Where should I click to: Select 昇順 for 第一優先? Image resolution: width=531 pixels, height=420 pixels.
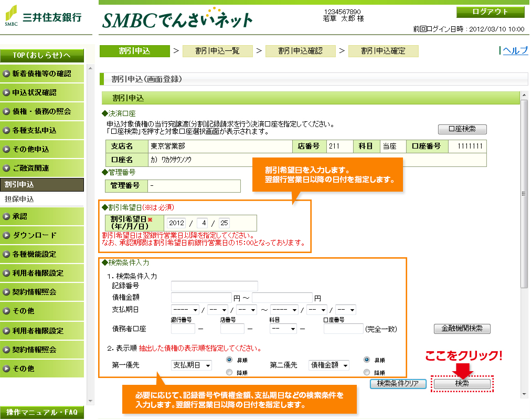229,360
